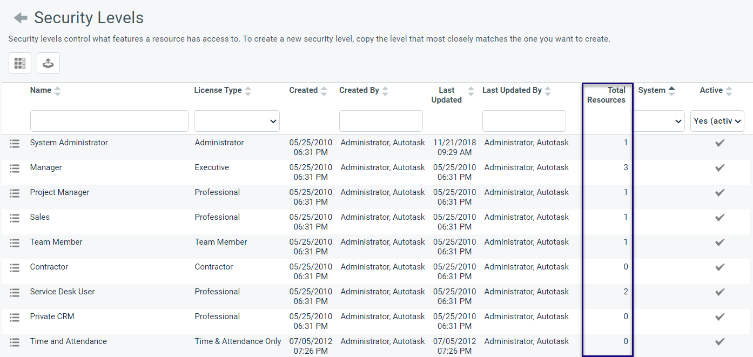Sort by Created By column header
Viewport: 753px width, 357px height.
(364, 90)
